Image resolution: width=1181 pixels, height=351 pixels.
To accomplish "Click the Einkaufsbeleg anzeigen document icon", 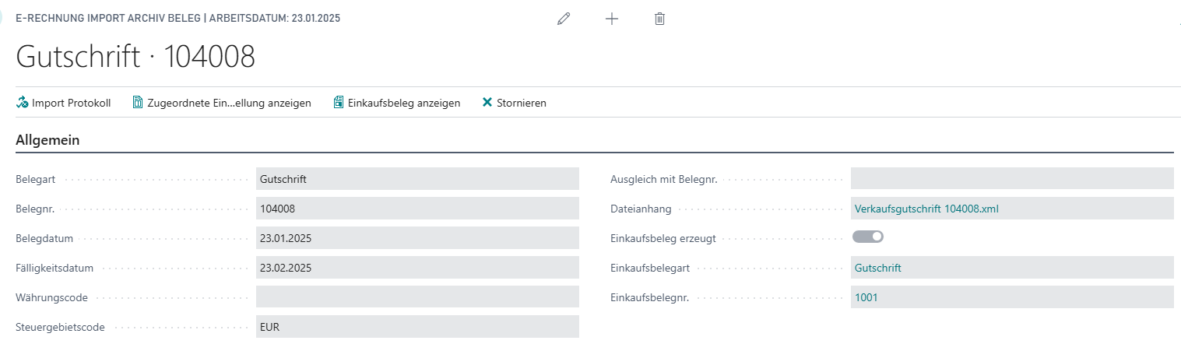I will 339,103.
